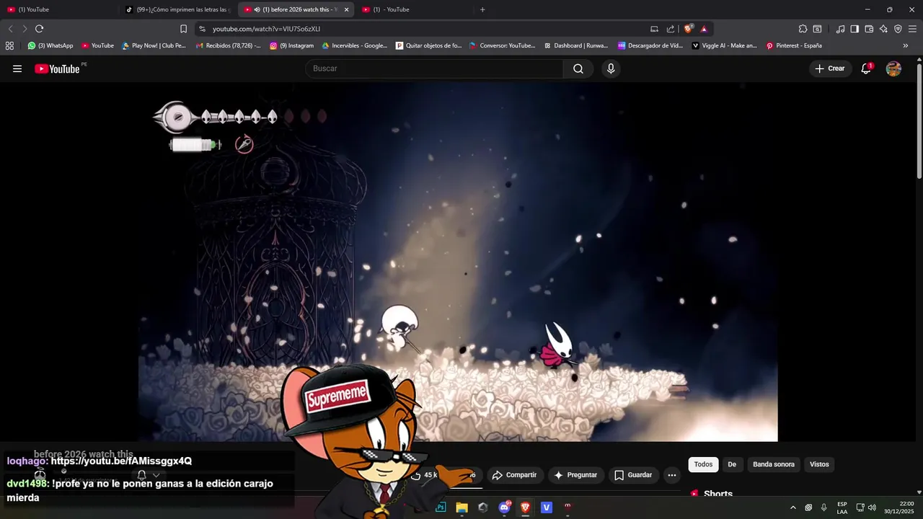The image size is (923, 519).
Task: Click the Buscar search field
Action: coord(436,68)
